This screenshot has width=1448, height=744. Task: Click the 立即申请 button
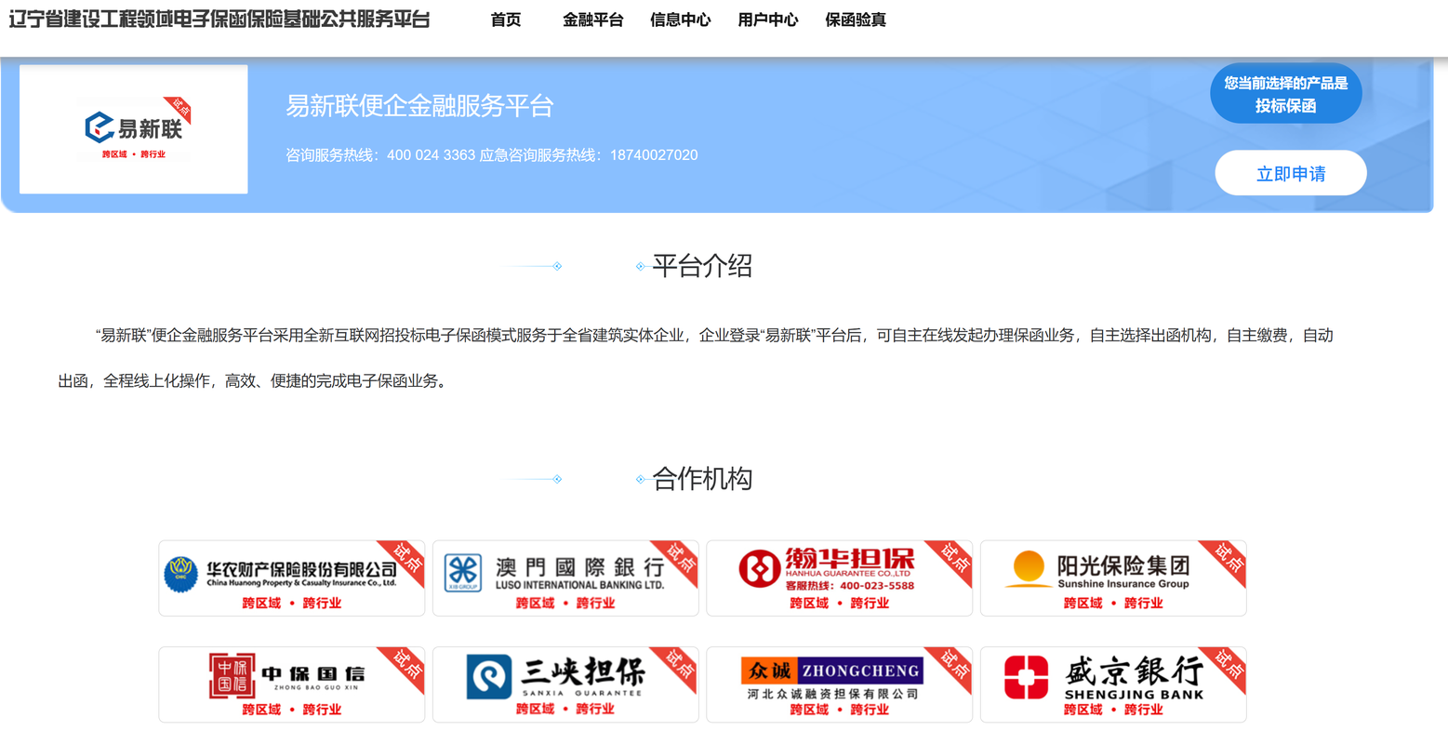(1290, 173)
